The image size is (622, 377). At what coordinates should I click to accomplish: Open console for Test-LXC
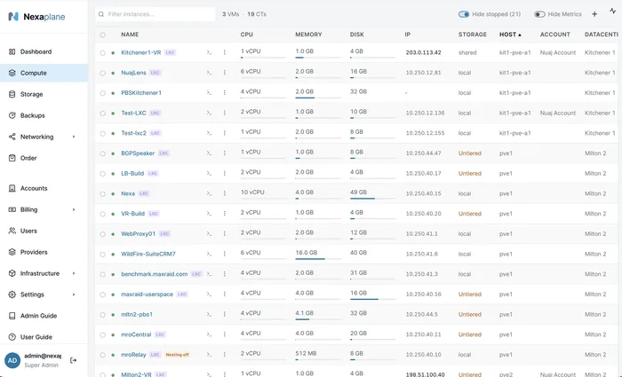(209, 114)
